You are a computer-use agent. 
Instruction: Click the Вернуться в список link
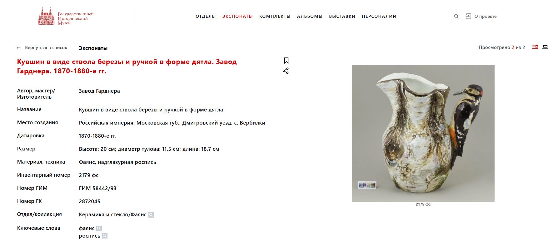[x=46, y=48]
